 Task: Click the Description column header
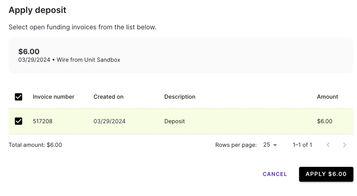(180, 97)
